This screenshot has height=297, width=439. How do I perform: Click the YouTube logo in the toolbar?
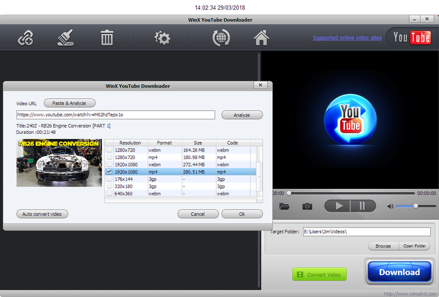[x=411, y=37]
